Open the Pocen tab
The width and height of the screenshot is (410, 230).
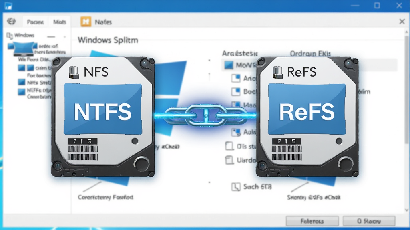coord(35,22)
